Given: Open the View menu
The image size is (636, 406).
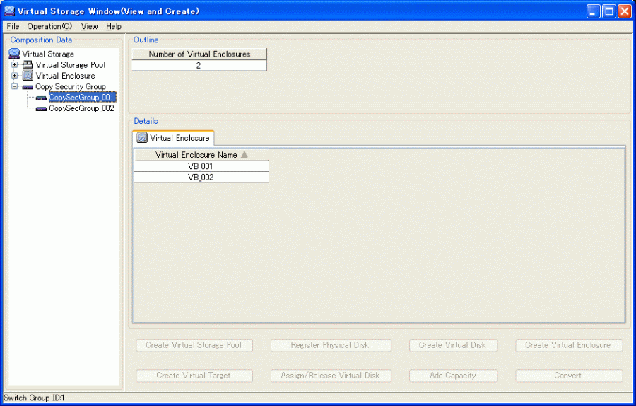Looking at the screenshot, I should pos(90,26).
